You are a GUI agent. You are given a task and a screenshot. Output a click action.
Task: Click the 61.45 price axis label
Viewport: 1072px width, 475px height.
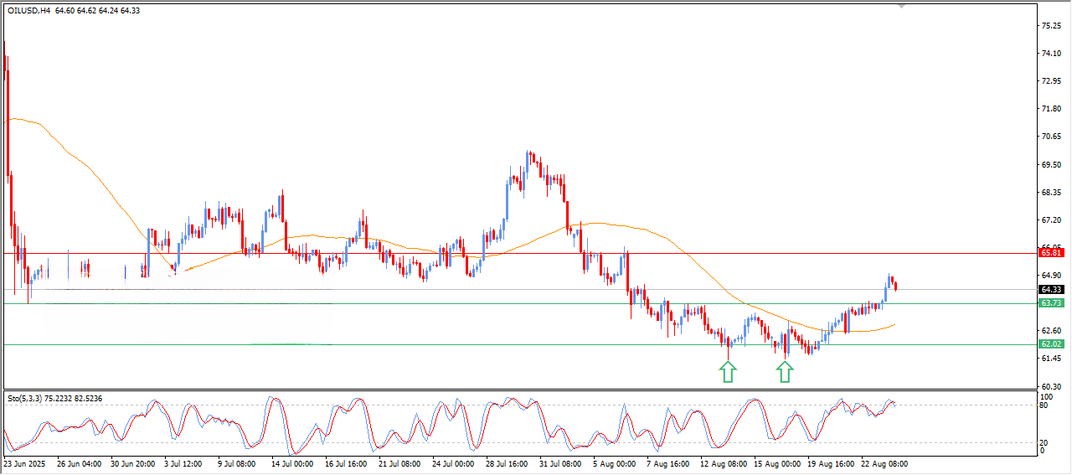pos(1051,358)
